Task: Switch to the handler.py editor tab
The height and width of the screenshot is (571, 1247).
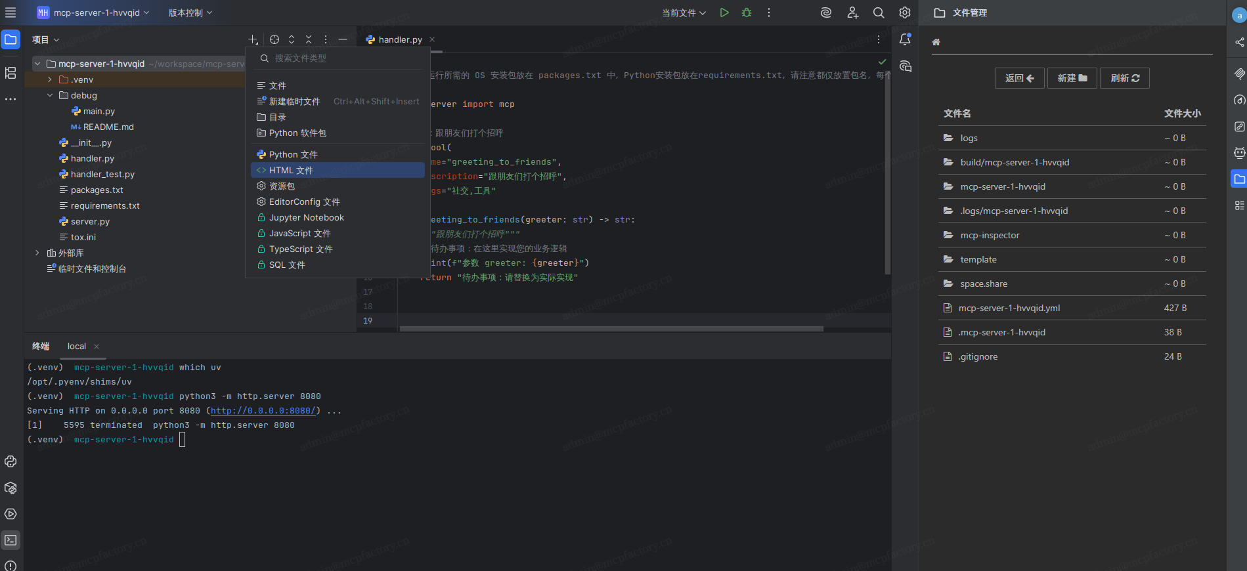Action: [x=400, y=39]
